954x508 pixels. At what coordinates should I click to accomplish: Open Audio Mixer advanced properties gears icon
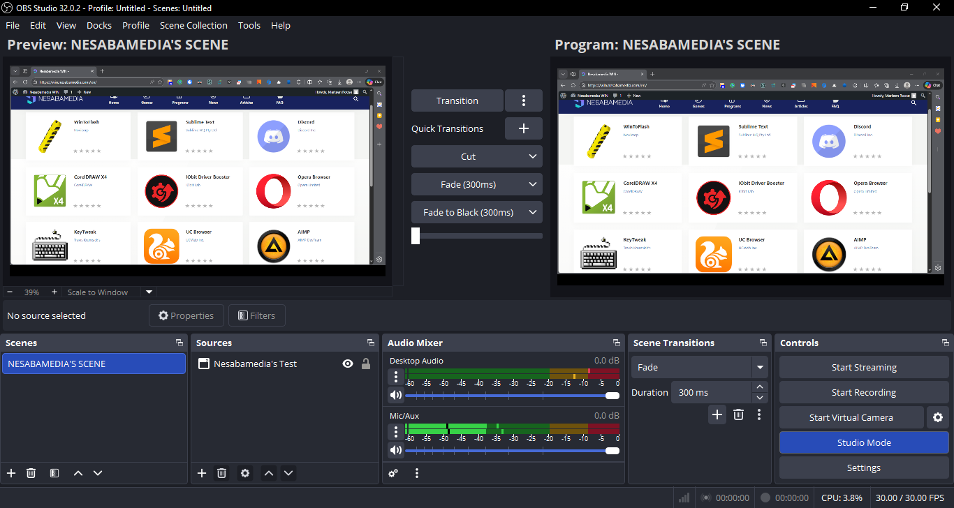(x=394, y=473)
